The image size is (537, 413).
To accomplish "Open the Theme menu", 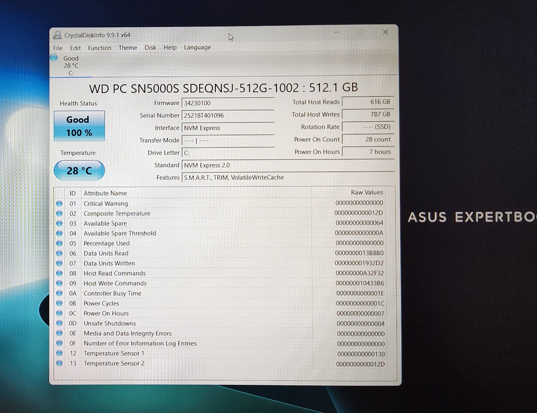I will coord(128,48).
